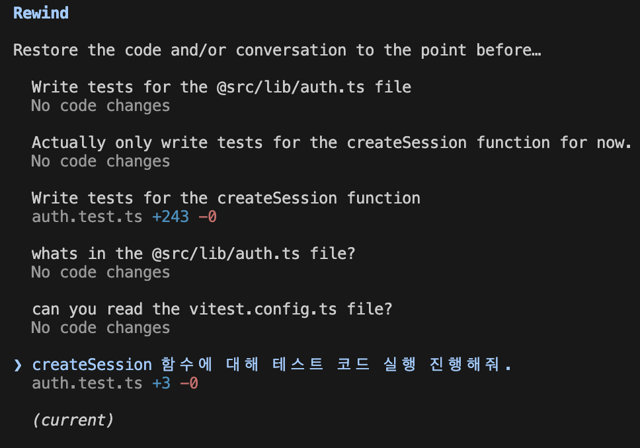Click the +3 additions count
640x448 pixels.
161,383
